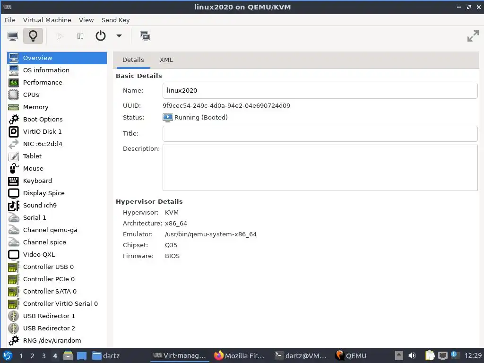Show the graphical console view
The height and width of the screenshot is (363, 484).
point(13,36)
